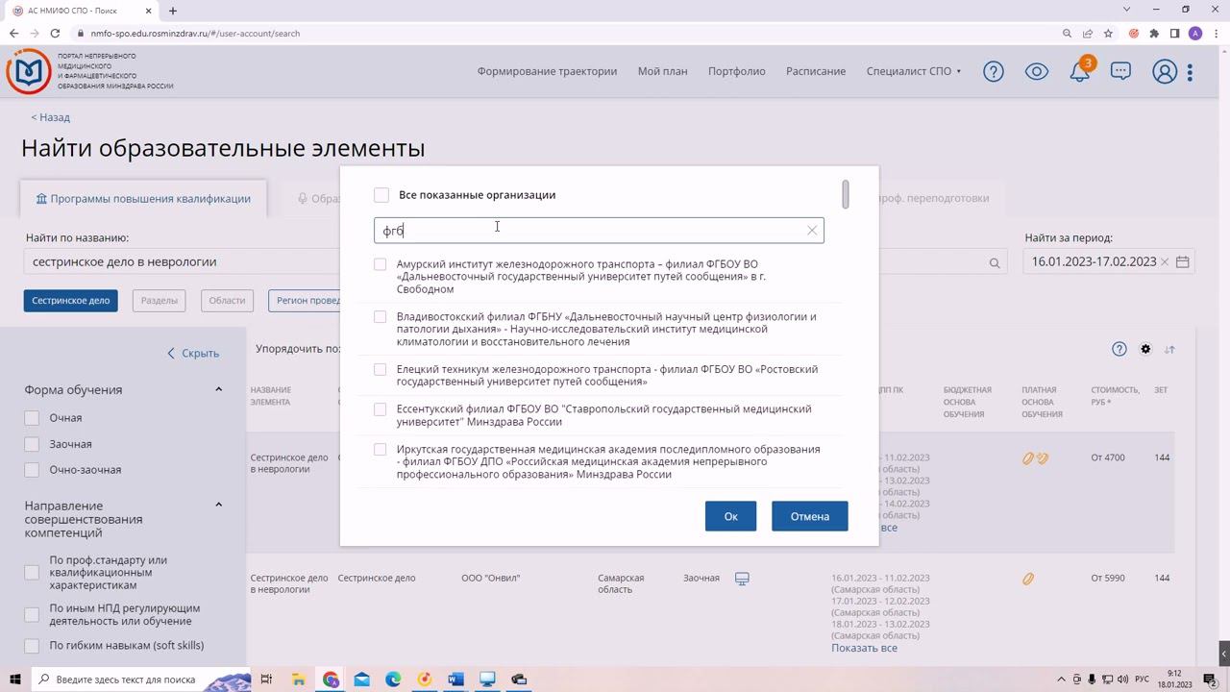
Task: Click the Windows taskbar search box
Action: tap(140, 680)
